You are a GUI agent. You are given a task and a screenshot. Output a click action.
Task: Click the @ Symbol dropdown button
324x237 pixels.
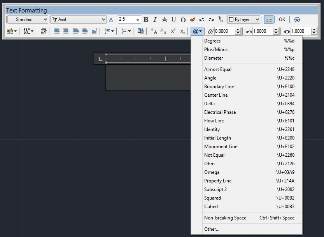tap(197, 31)
